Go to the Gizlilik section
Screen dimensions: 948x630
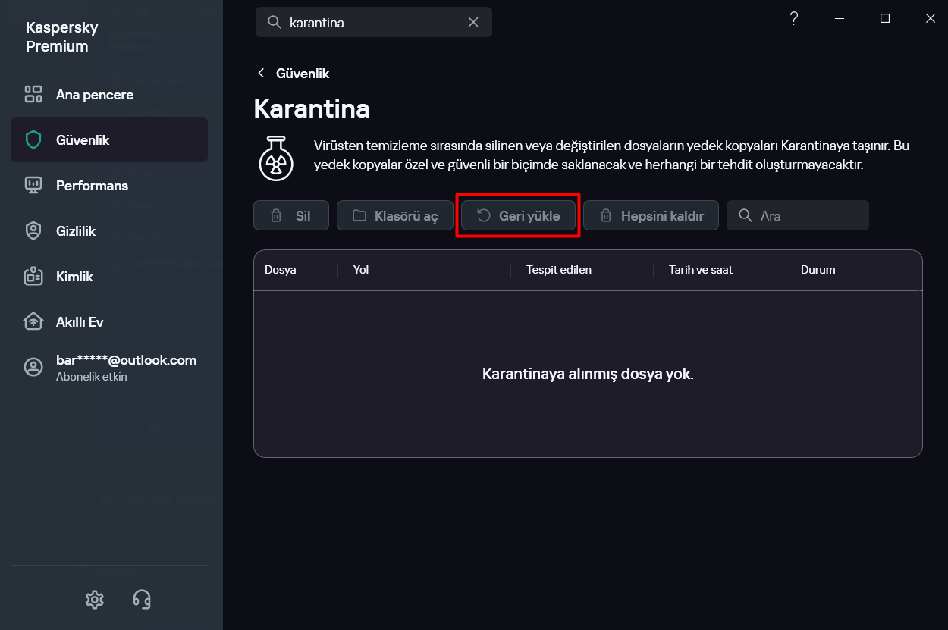coord(109,231)
